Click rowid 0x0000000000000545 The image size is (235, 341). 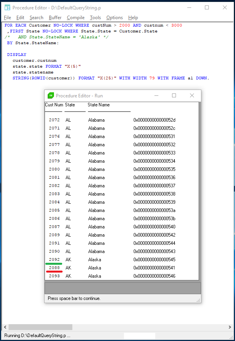click(x=154, y=259)
